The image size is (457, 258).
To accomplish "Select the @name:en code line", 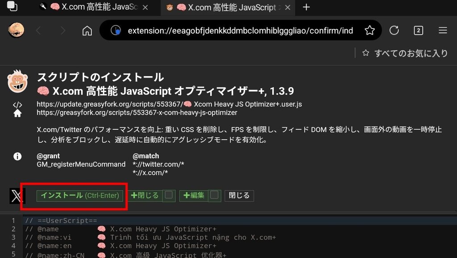I will [x=120, y=246].
